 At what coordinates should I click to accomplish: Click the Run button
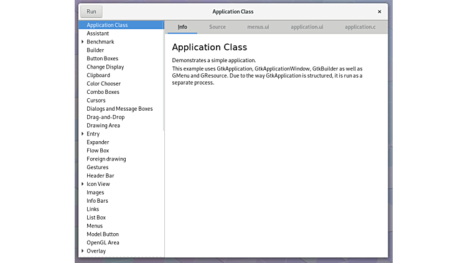pos(91,12)
